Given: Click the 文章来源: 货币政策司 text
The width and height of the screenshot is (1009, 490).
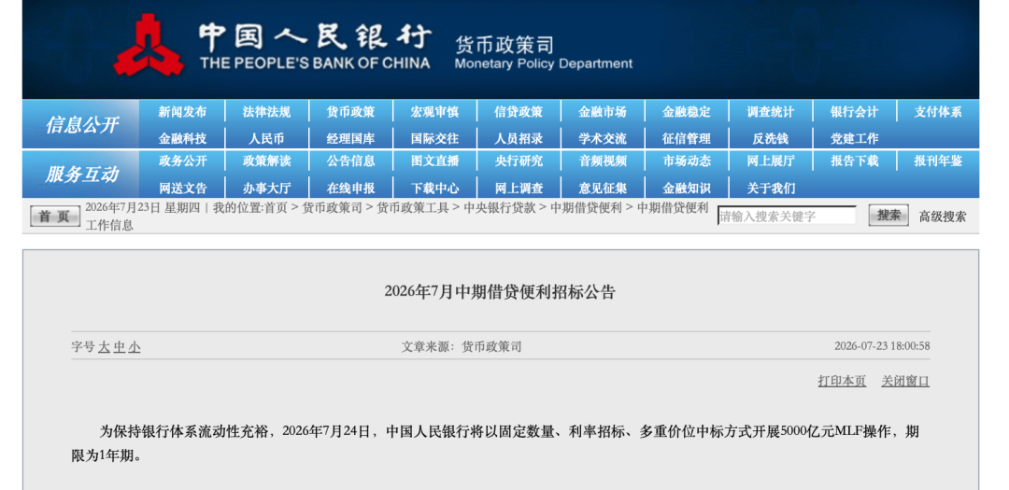Looking at the screenshot, I should click(462, 347).
